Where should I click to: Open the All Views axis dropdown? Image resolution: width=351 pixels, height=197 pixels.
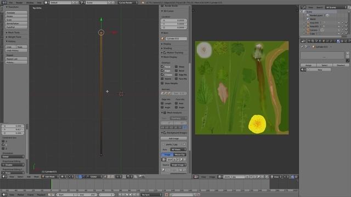pyautogui.click(x=178, y=149)
